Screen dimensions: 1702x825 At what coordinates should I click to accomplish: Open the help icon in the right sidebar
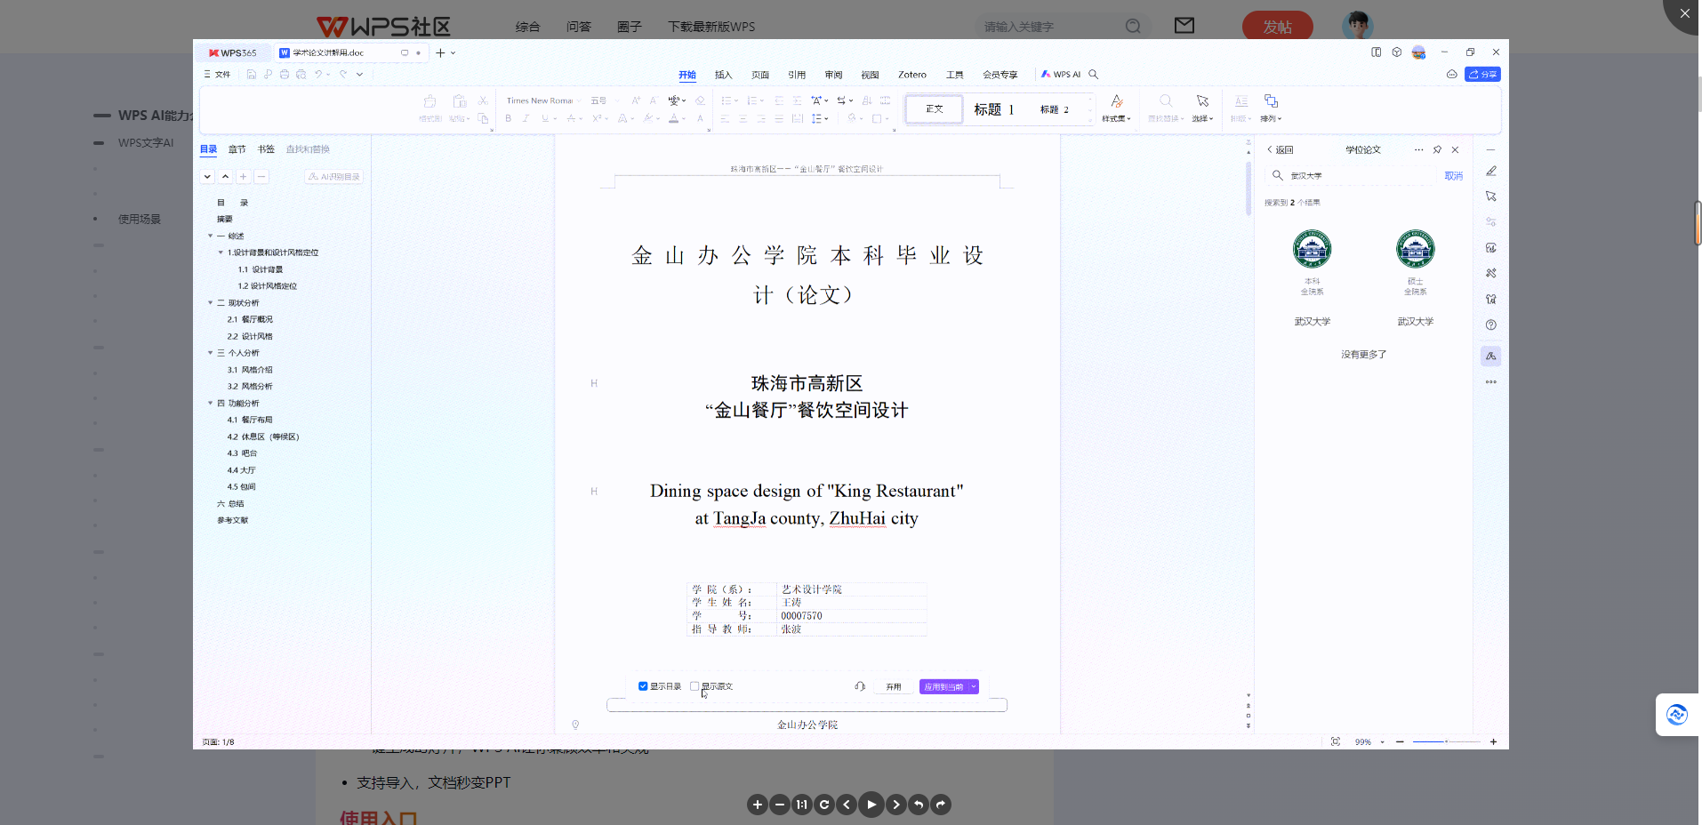click(1491, 324)
